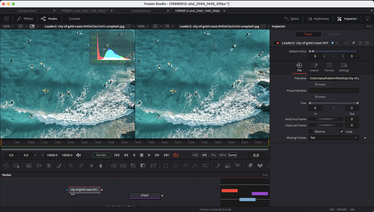Add a Background node from the toolbar
Image resolution: width=374 pixels, height=212 pixels.
29,166
